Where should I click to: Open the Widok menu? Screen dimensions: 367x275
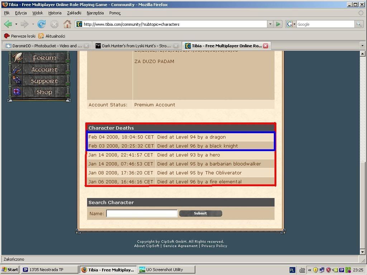click(x=37, y=13)
